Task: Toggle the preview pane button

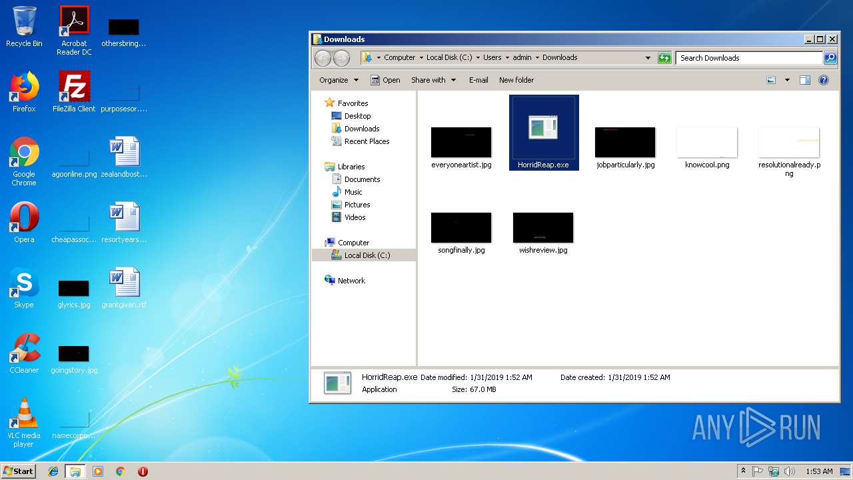Action: pyautogui.click(x=805, y=80)
